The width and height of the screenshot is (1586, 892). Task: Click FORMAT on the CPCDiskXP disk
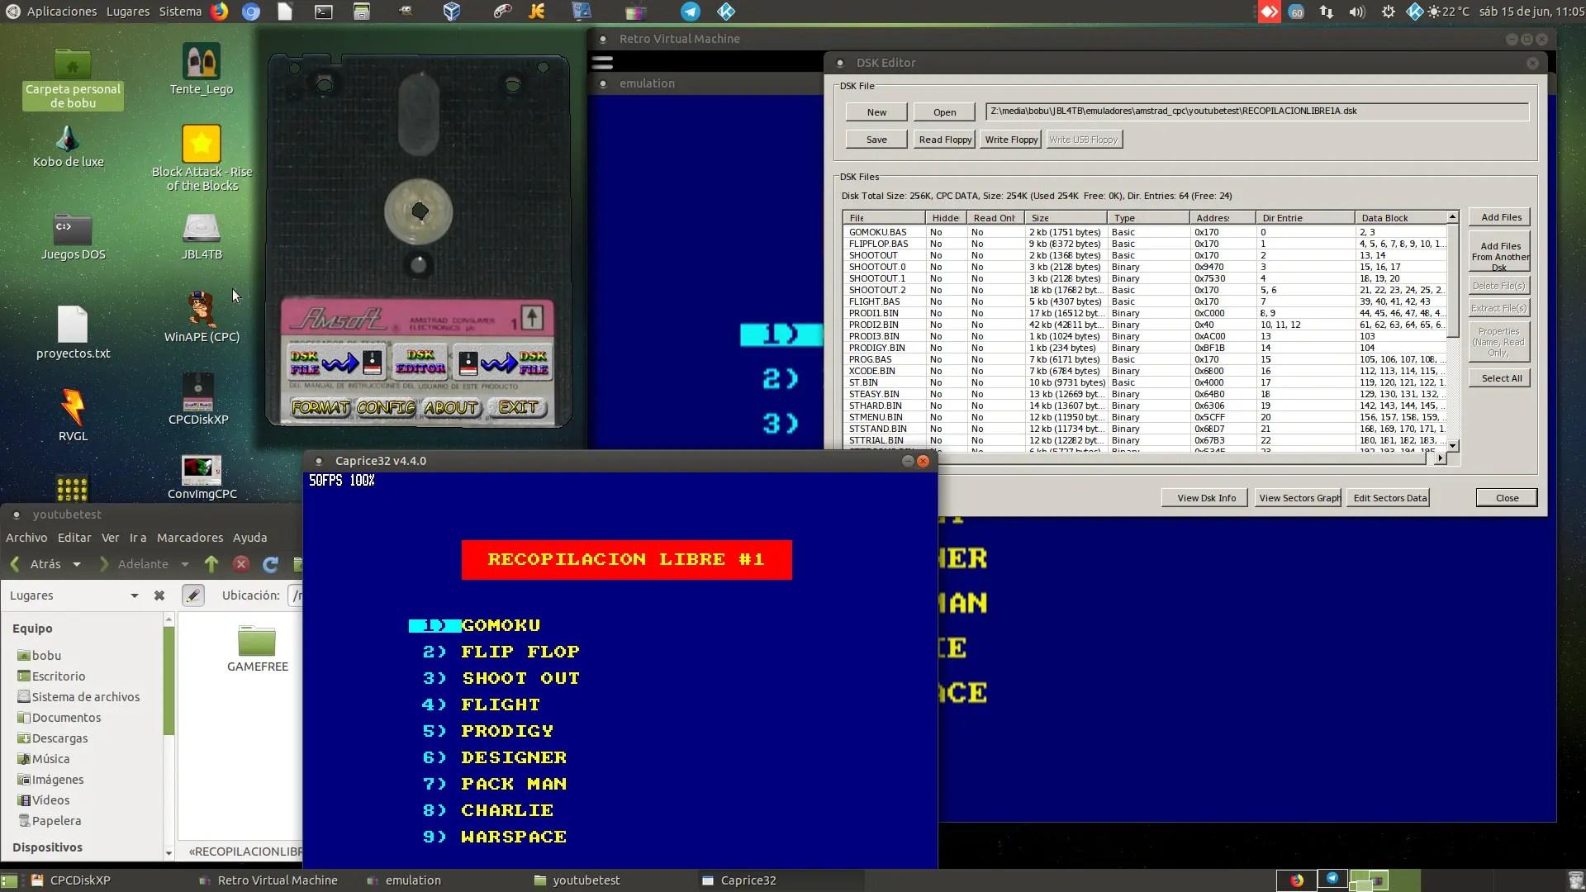(320, 407)
